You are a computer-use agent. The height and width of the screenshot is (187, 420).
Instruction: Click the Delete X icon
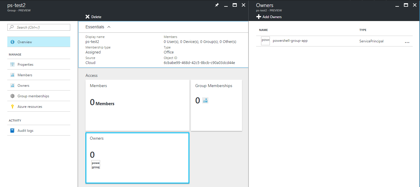[87, 17]
